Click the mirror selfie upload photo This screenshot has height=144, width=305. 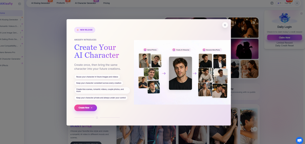145,61
